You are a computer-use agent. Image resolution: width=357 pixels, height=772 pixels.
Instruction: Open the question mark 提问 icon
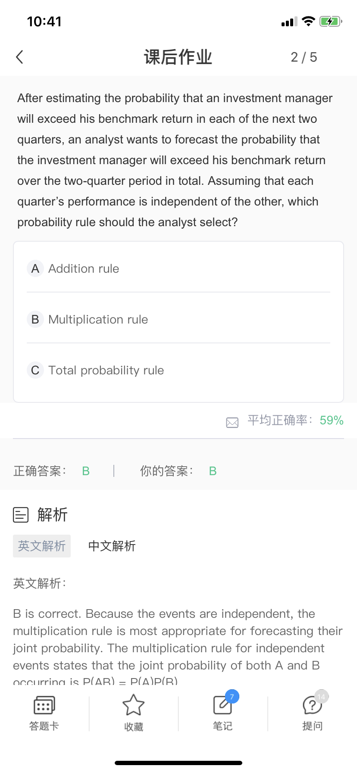[x=312, y=706]
